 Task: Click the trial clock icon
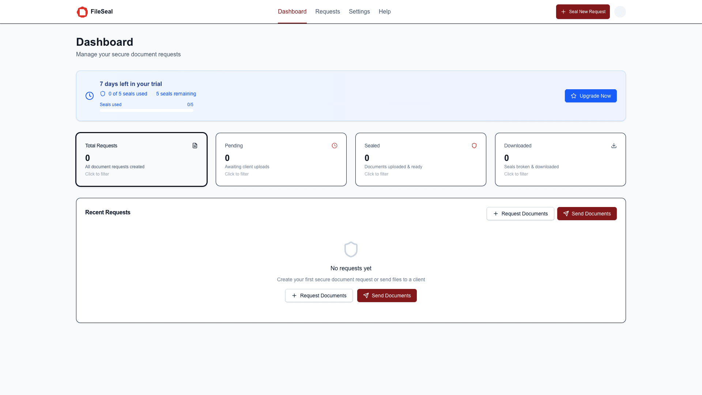[90, 96]
